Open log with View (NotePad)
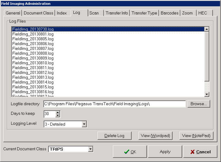The image size is (221, 162). click(197, 136)
